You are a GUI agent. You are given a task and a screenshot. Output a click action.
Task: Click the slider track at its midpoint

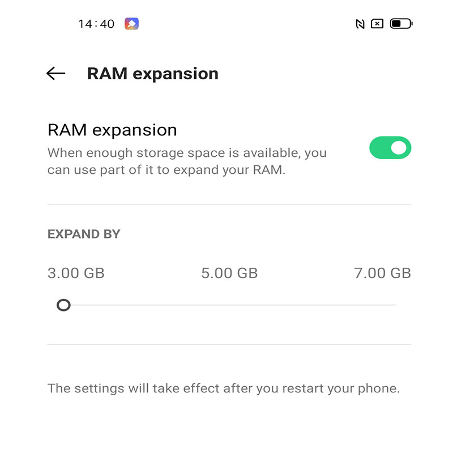[229, 305]
